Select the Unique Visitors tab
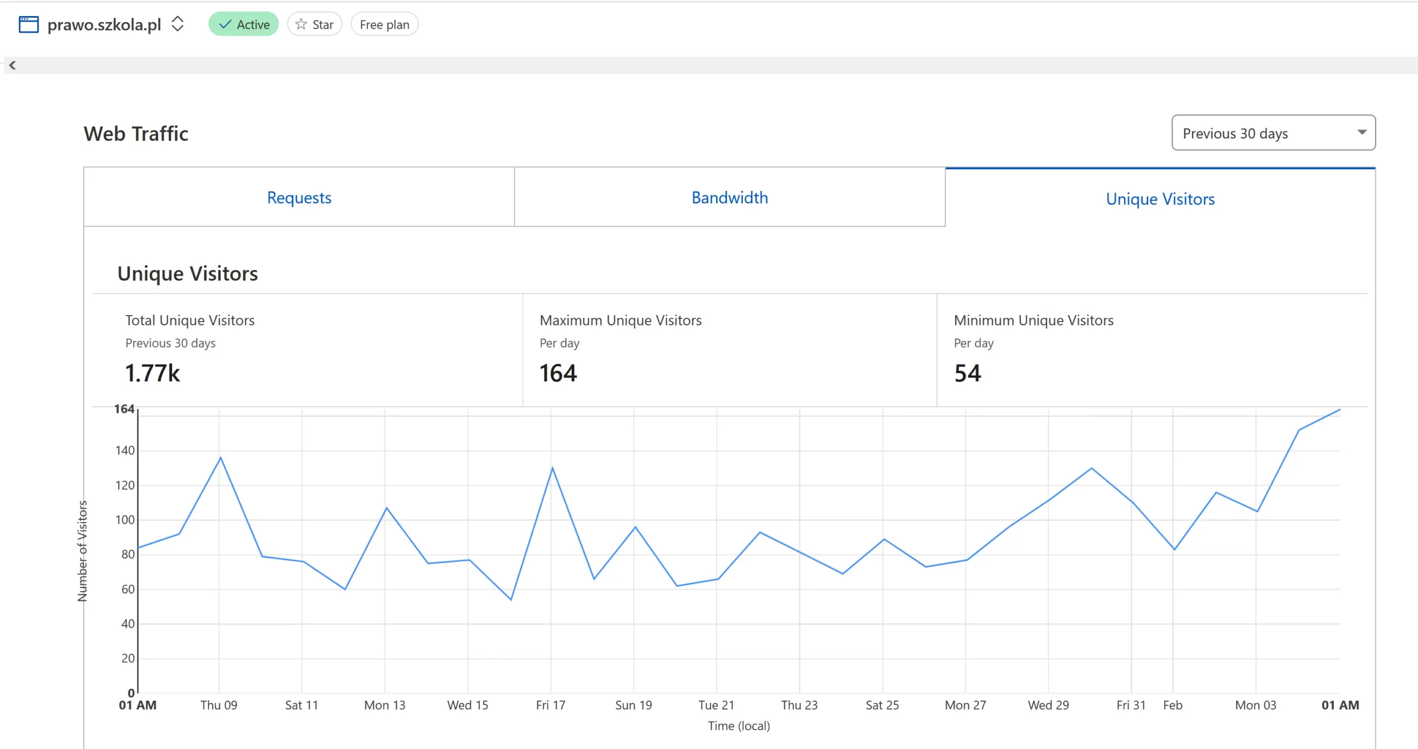This screenshot has width=1418, height=749. [1160, 199]
